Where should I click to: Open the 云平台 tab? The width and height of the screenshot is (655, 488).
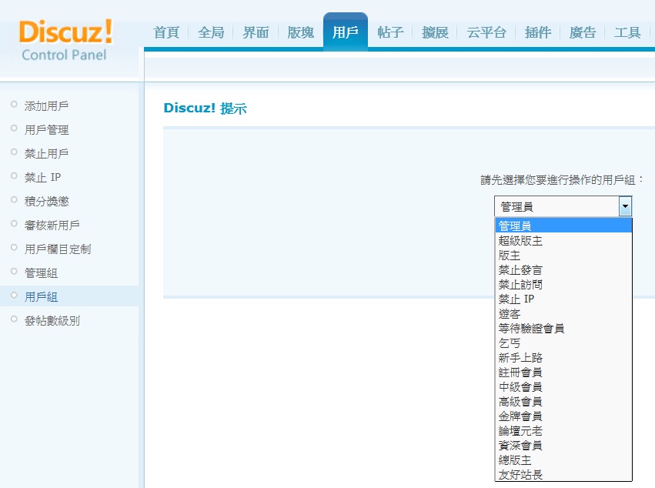pos(486,32)
